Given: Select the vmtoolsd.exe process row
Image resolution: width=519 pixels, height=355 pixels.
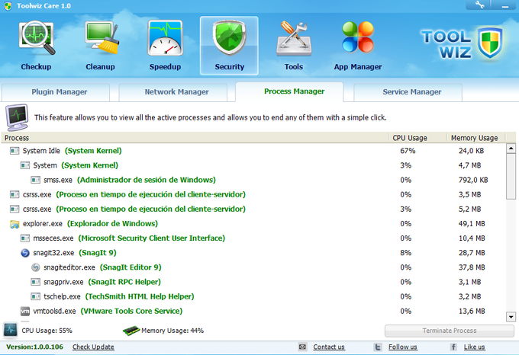Looking at the screenshot, I should pos(253,311).
